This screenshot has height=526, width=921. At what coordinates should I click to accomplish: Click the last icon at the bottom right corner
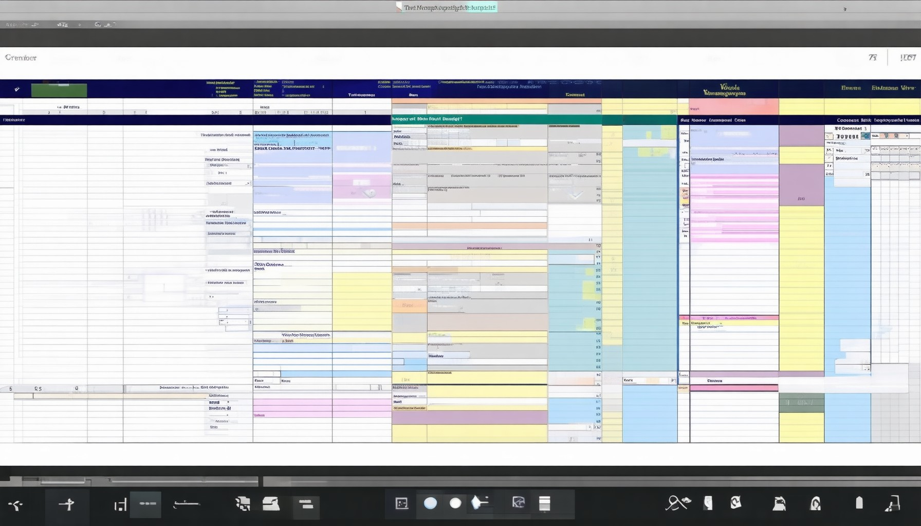[x=893, y=503]
